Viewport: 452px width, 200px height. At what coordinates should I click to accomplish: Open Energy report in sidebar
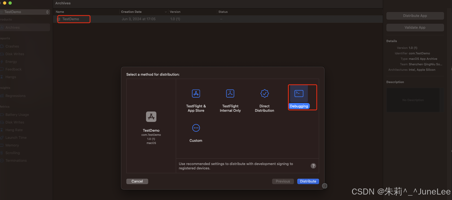[11, 62]
